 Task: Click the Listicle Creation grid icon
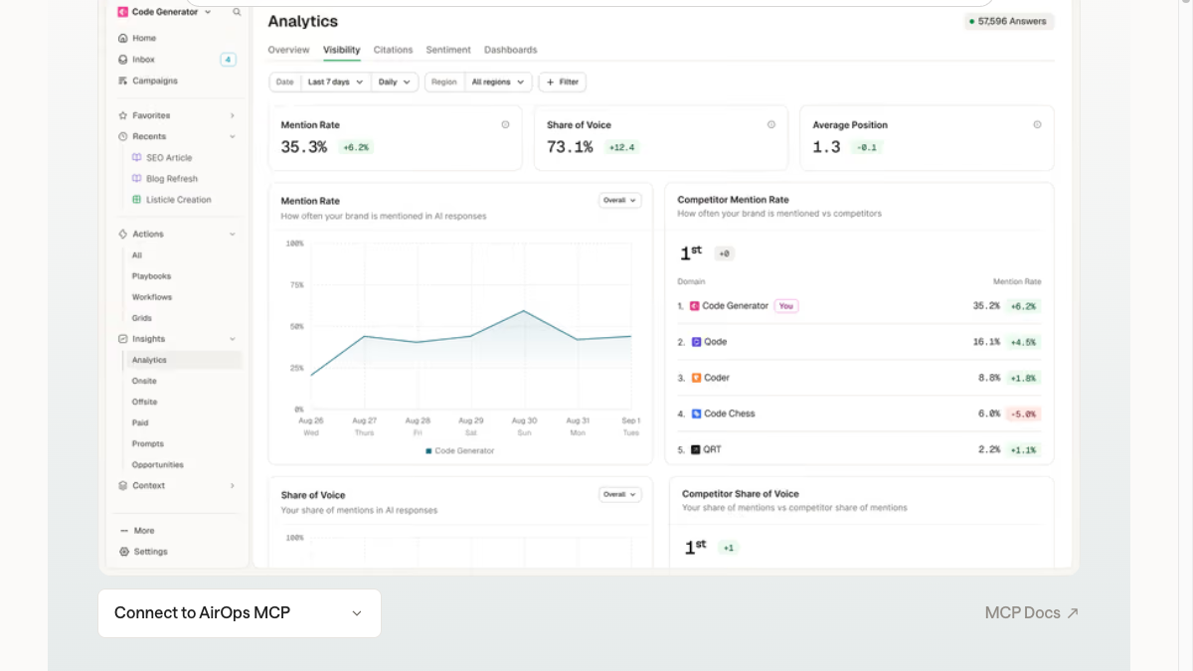(x=136, y=200)
